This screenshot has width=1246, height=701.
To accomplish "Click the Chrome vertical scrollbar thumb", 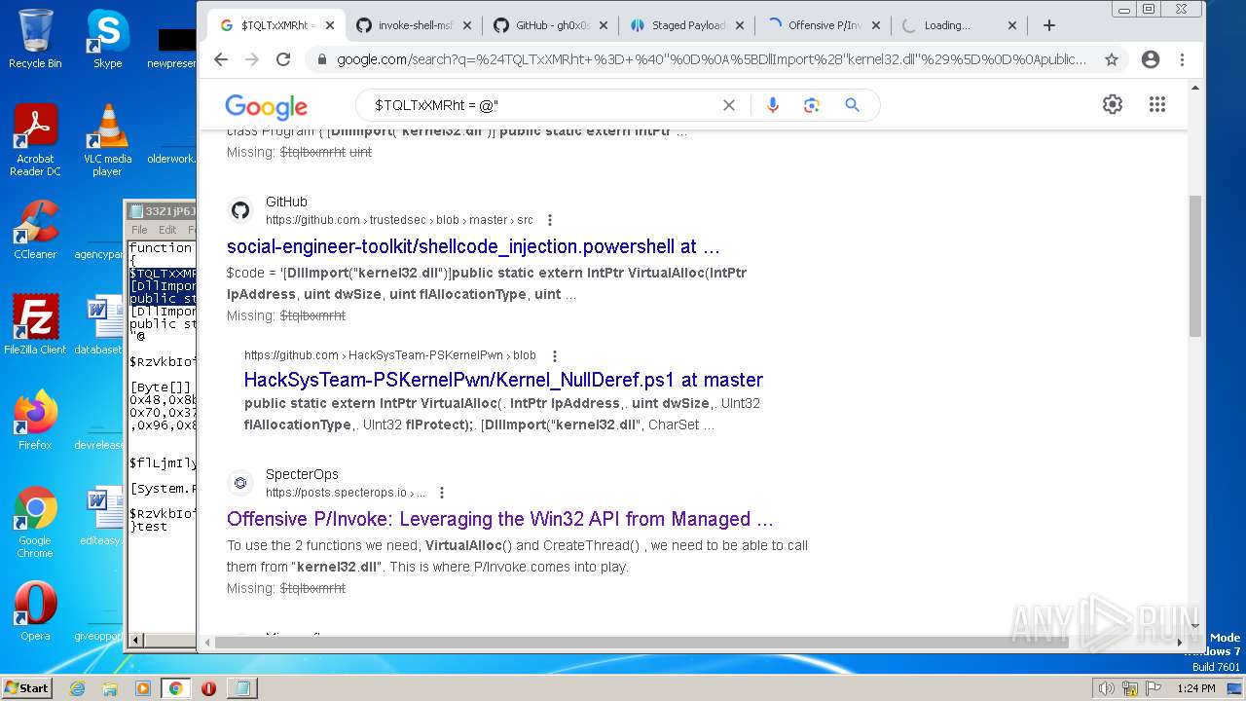I will pyautogui.click(x=1195, y=266).
